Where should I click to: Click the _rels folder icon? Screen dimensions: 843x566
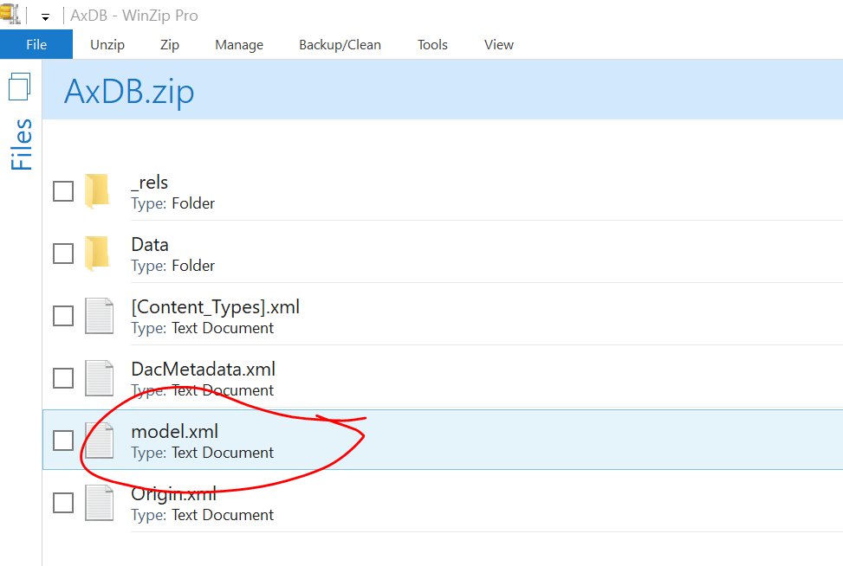(x=98, y=191)
